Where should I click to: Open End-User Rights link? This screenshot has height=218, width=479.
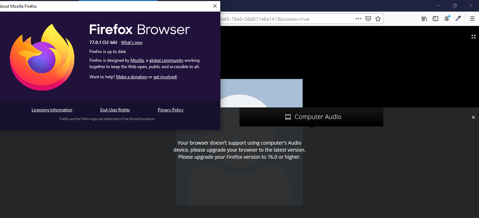click(x=115, y=110)
